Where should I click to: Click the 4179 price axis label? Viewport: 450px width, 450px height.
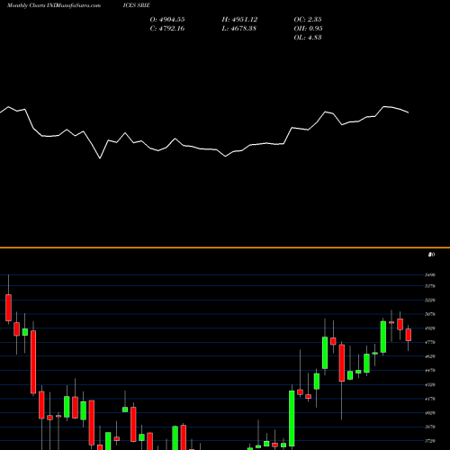pos(430,399)
